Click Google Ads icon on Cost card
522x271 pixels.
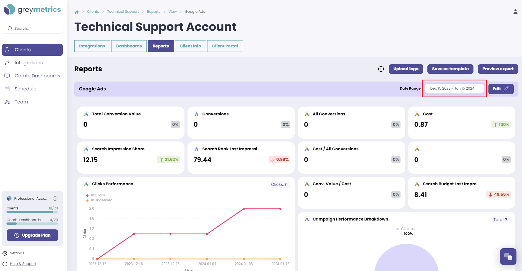(x=417, y=114)
